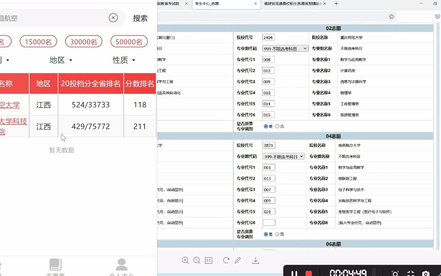Select the 30000名 rank filter
441x276 pixels.
[84, 42]
